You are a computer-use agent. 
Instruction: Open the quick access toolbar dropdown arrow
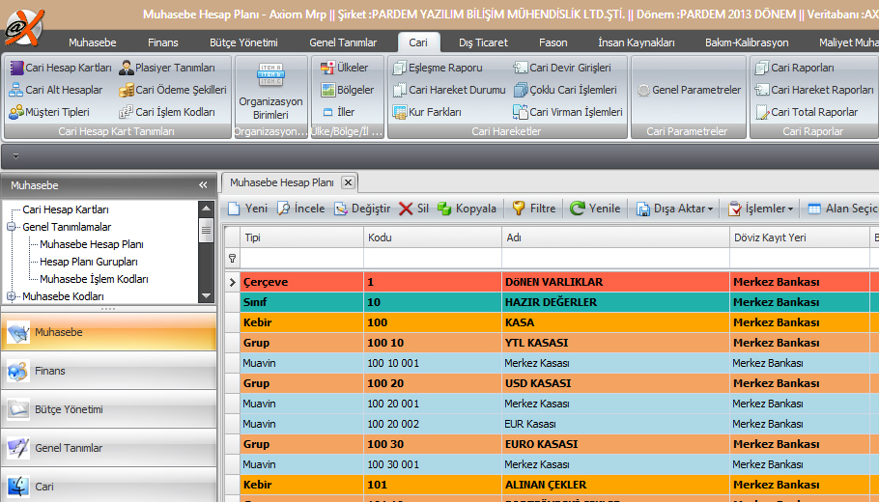pyautogui.click(x=15, y=156)
